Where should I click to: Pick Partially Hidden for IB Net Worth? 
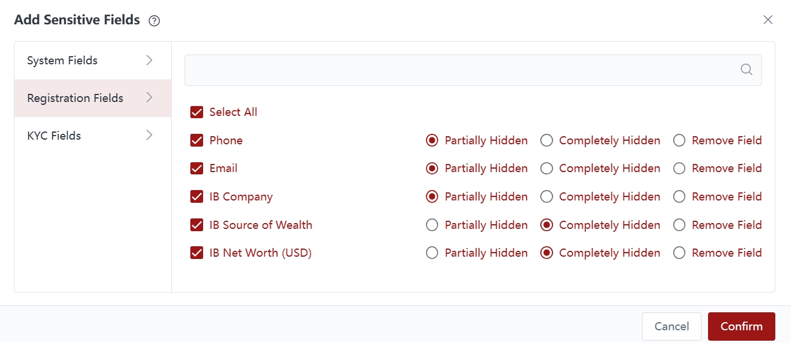coord(432,253)
